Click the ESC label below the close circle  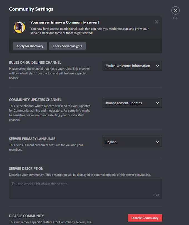pos(175,18)
